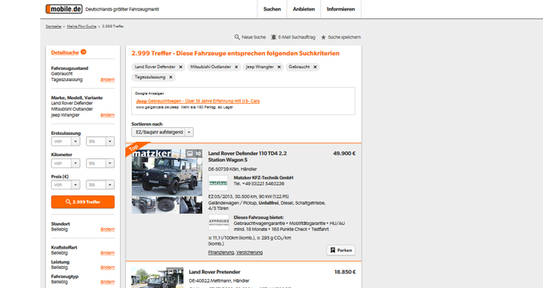Viewport: 543px width, 288px height.
Task: Open the Anbieten menu
Action: tap(304, 9)
